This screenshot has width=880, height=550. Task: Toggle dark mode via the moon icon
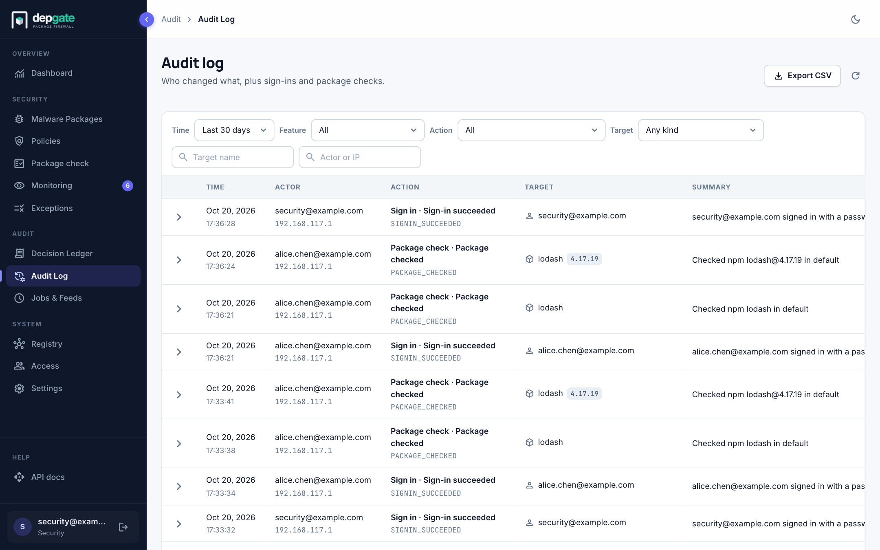click(855, 19)
